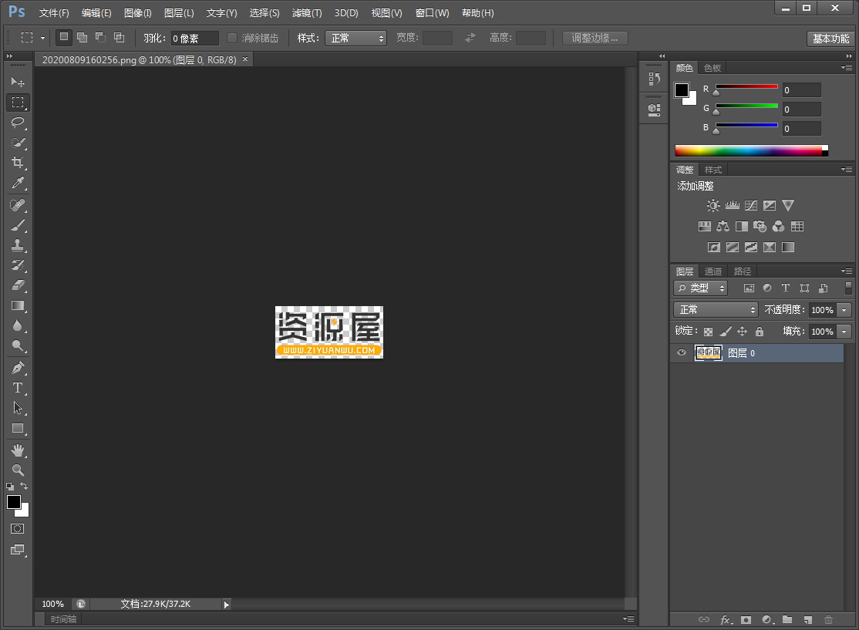Select the Zoom tool in toolbox
This screenshot has width=859, height=630.
[x=18, y=470]
